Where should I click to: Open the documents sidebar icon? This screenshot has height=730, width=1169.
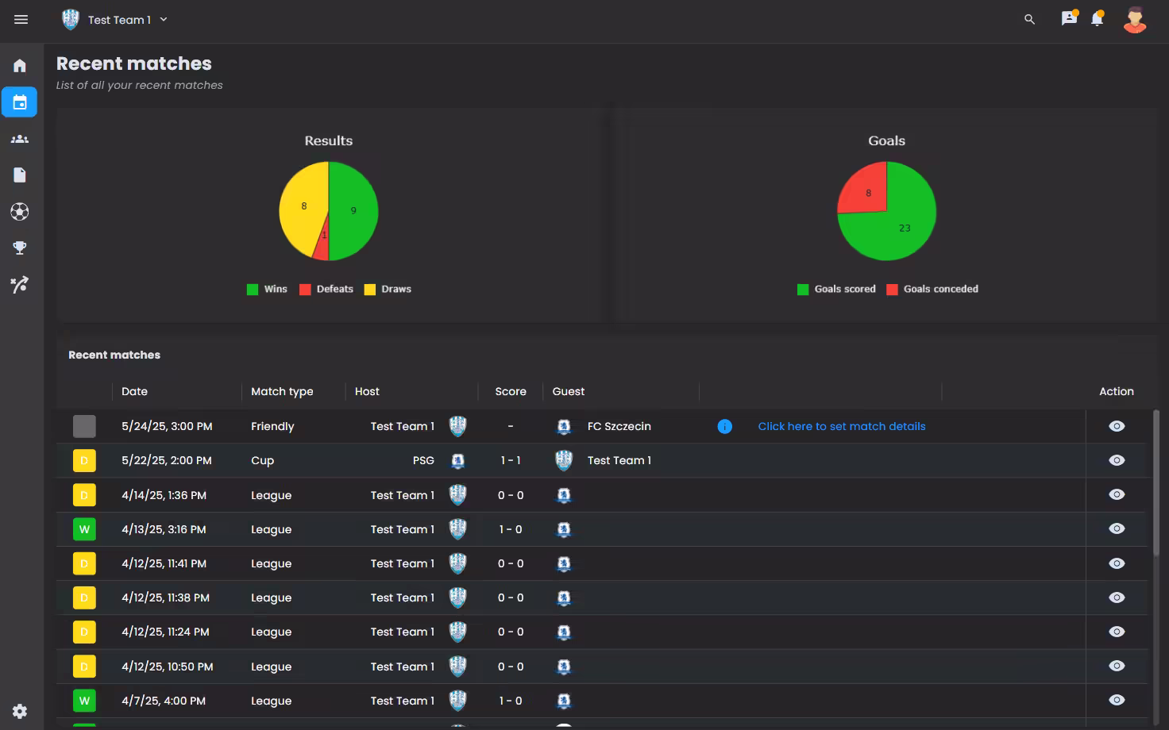(20, 175)
